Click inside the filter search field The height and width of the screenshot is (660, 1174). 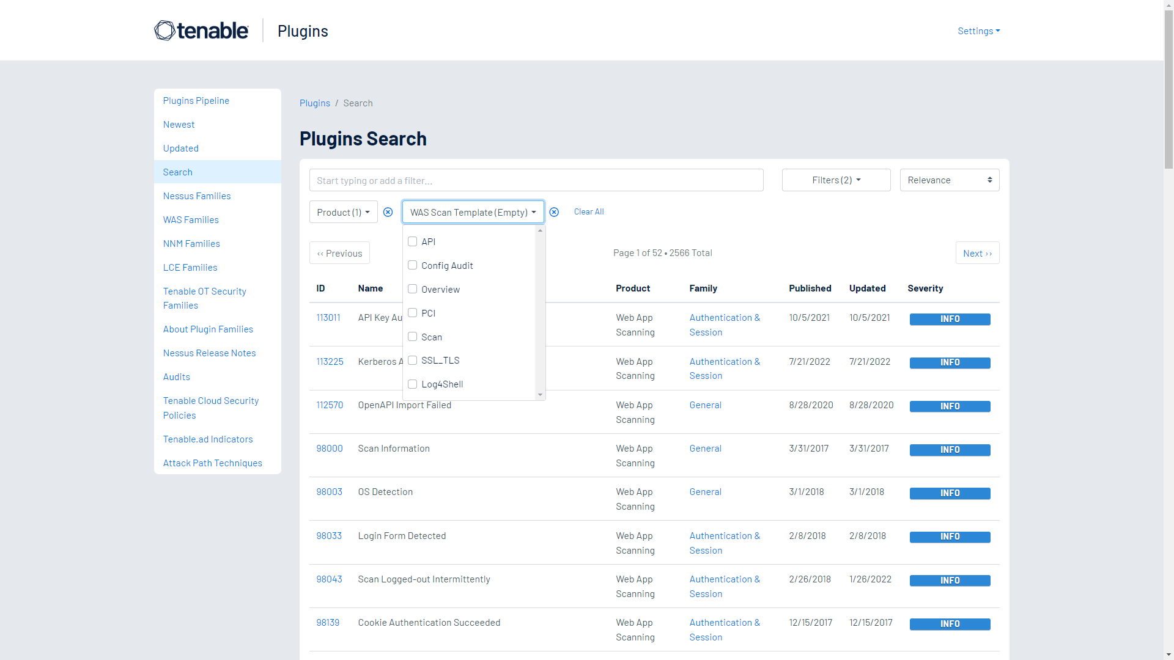pyautogui.click(x=536, y=180)
